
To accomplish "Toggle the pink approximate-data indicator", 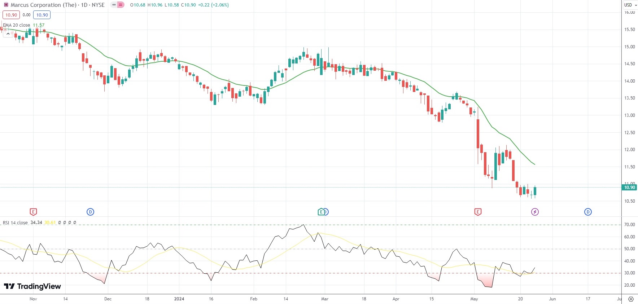I will pyautogui.click(x=121, y=5).
